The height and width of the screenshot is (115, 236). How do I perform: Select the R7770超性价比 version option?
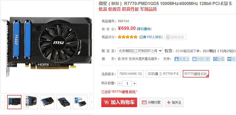click(196, 74)
